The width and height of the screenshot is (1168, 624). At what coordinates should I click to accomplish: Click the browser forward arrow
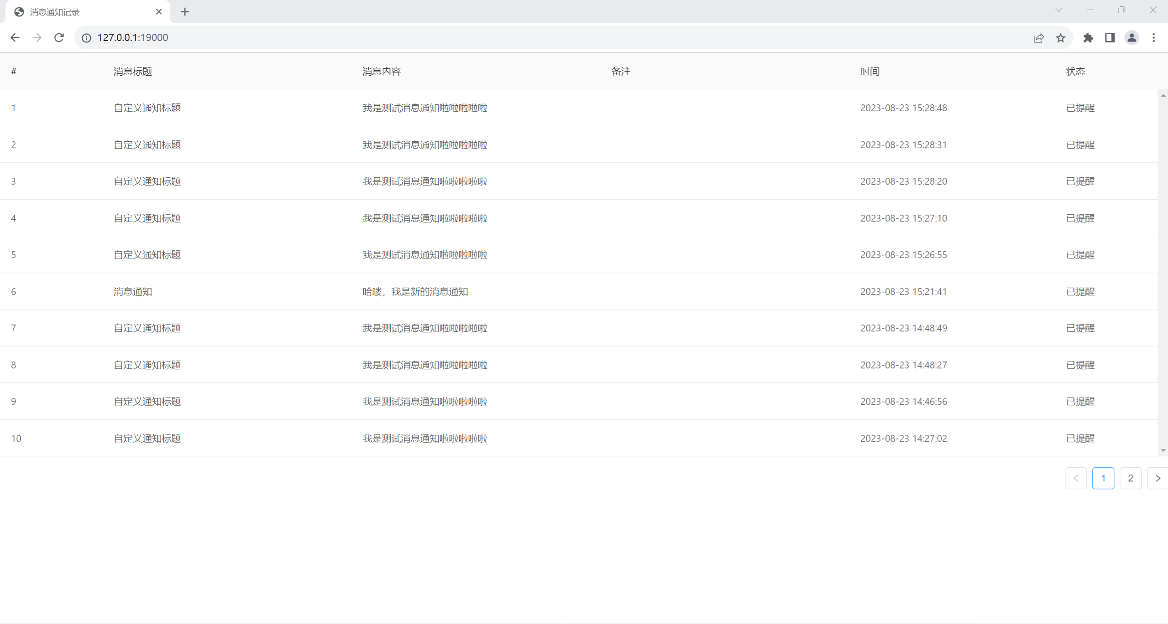pyautogui.click(x=37, y=38)
